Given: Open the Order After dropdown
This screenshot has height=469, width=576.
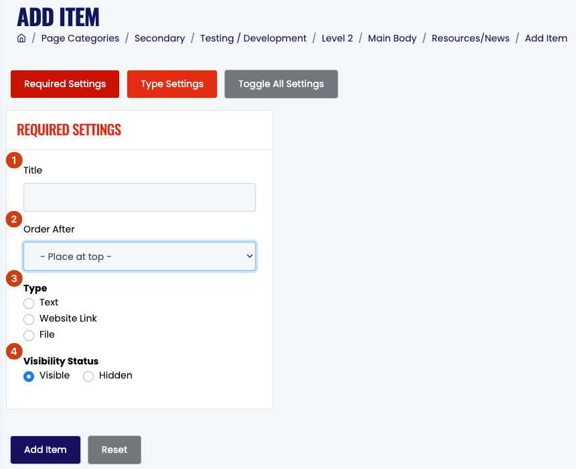Looking at the screenshot, I should click(x=139, y=256).
